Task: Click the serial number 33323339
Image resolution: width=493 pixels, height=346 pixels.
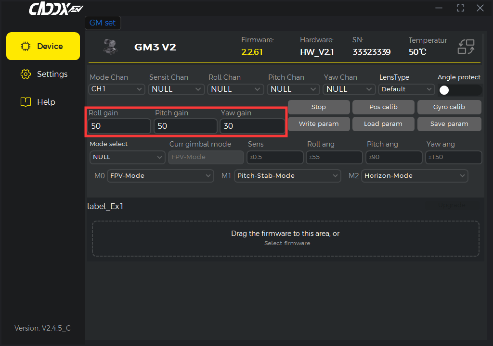Action: (x=371, y=52)
